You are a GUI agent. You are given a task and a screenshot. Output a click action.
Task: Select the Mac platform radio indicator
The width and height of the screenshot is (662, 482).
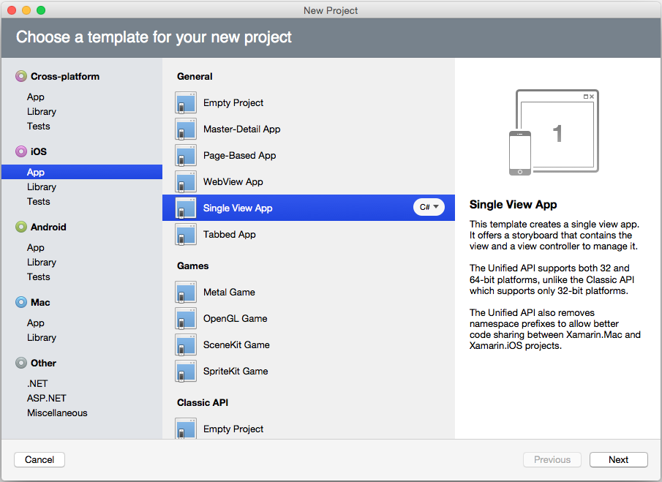point(21,302)
